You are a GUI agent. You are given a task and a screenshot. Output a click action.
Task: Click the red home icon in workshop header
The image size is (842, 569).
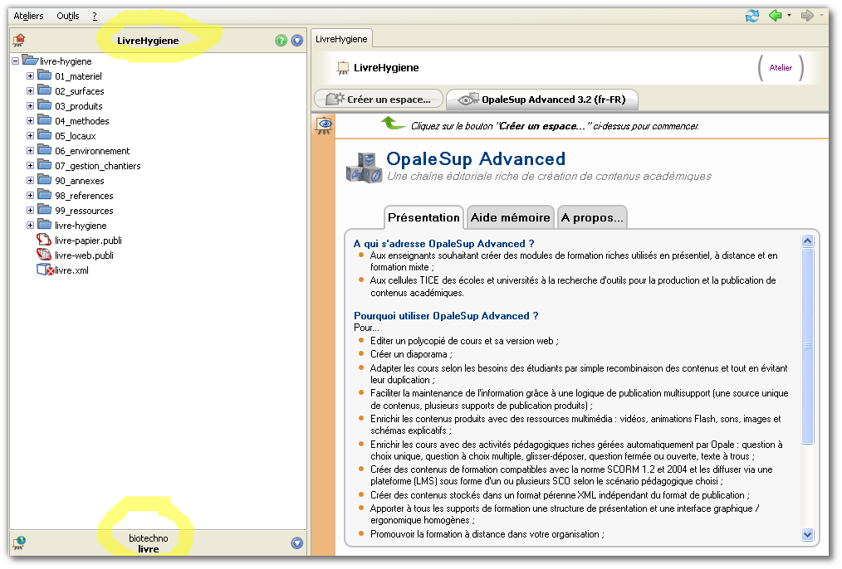pyautogui.click(x=19, y=40)
